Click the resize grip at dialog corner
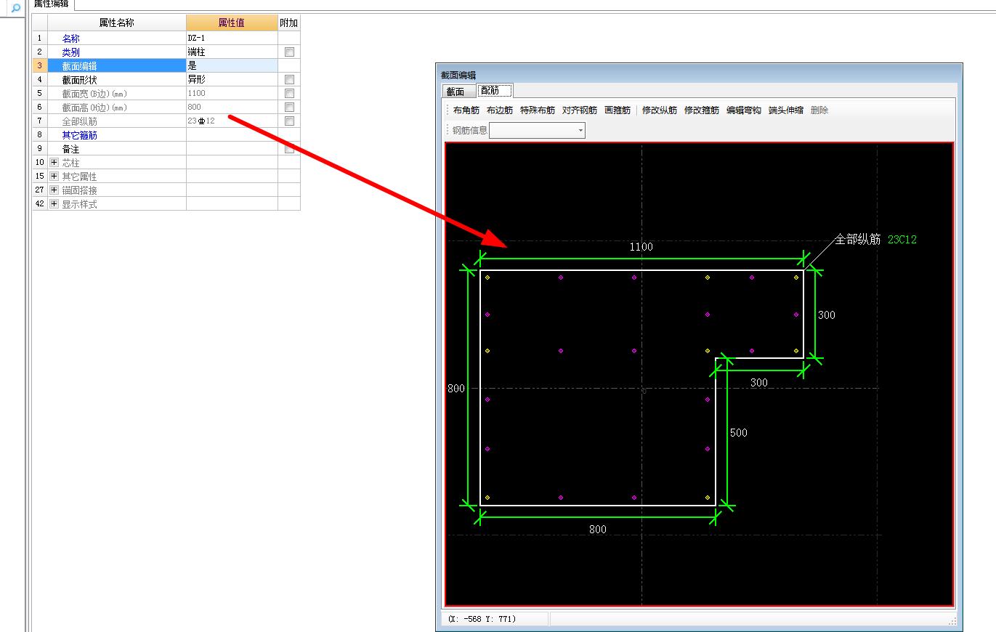The height and width of the screenshot is (632, 996). [953, 622]
